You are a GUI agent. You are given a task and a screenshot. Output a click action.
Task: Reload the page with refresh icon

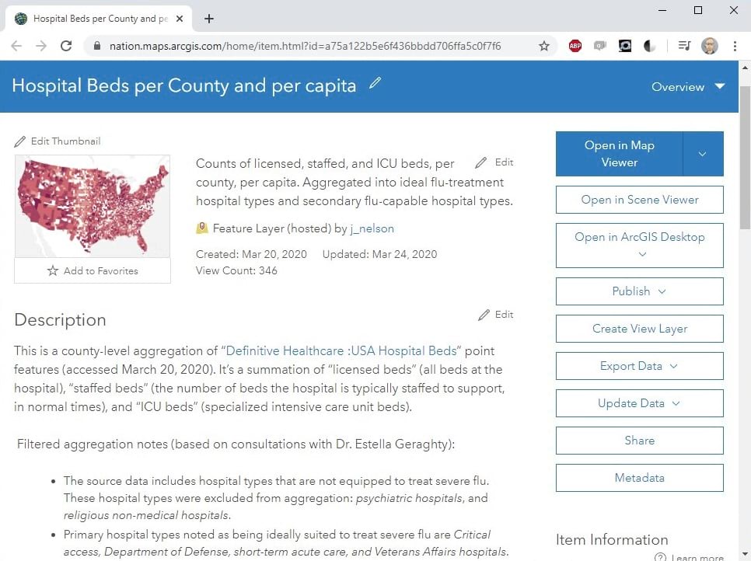[x=66, y=46]
